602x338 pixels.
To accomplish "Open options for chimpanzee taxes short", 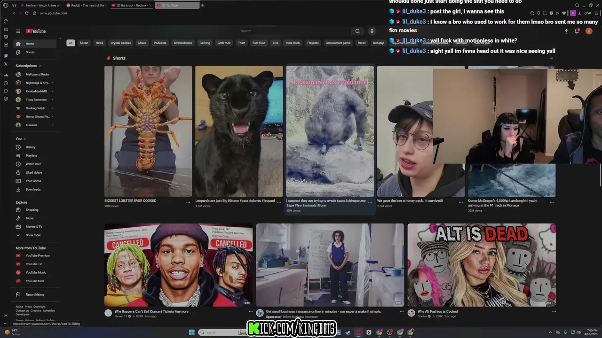I will [370, 202].
